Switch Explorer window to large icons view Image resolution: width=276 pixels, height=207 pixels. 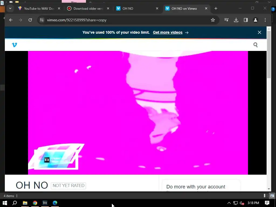(x=272, y=196)
